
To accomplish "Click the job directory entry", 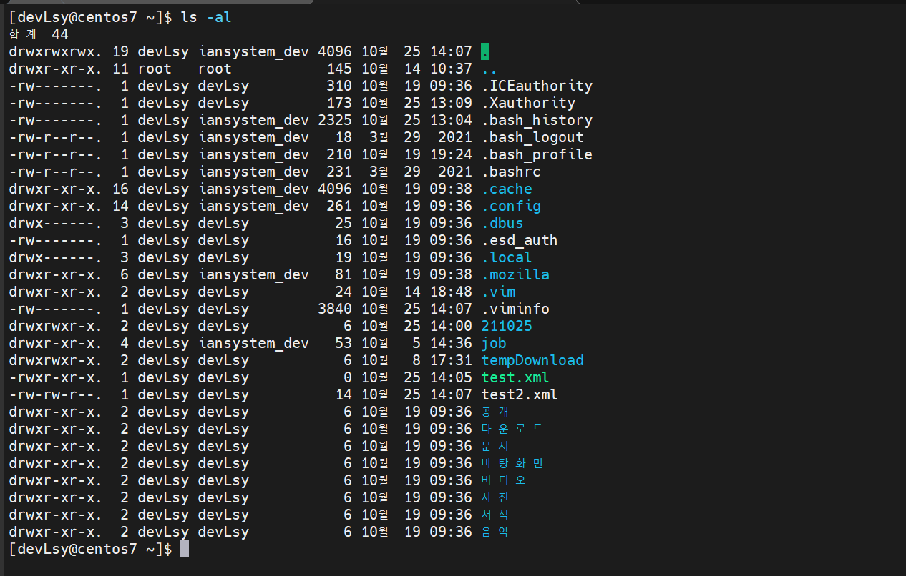I will 494,343.
